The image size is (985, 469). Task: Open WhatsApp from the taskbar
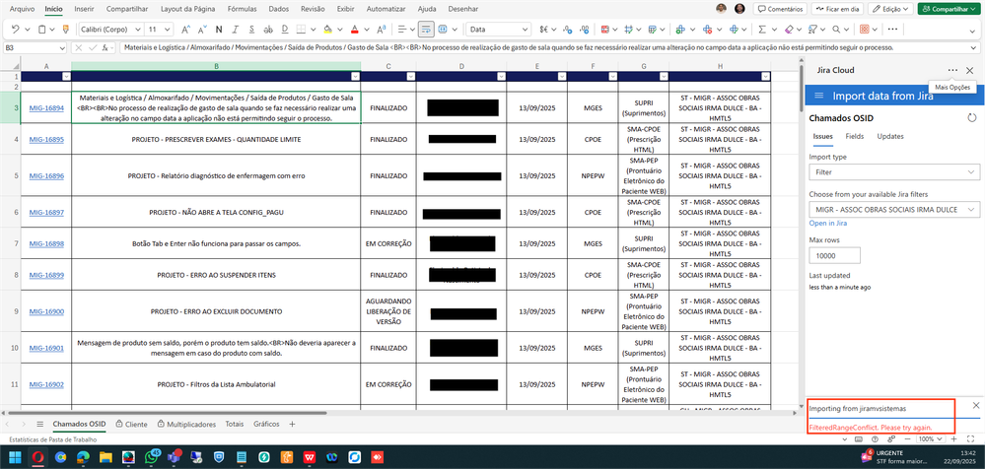[x=152, y=456]
